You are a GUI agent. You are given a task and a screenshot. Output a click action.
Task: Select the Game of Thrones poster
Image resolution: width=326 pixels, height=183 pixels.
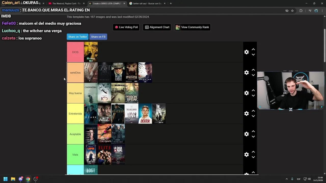point(104,73)
